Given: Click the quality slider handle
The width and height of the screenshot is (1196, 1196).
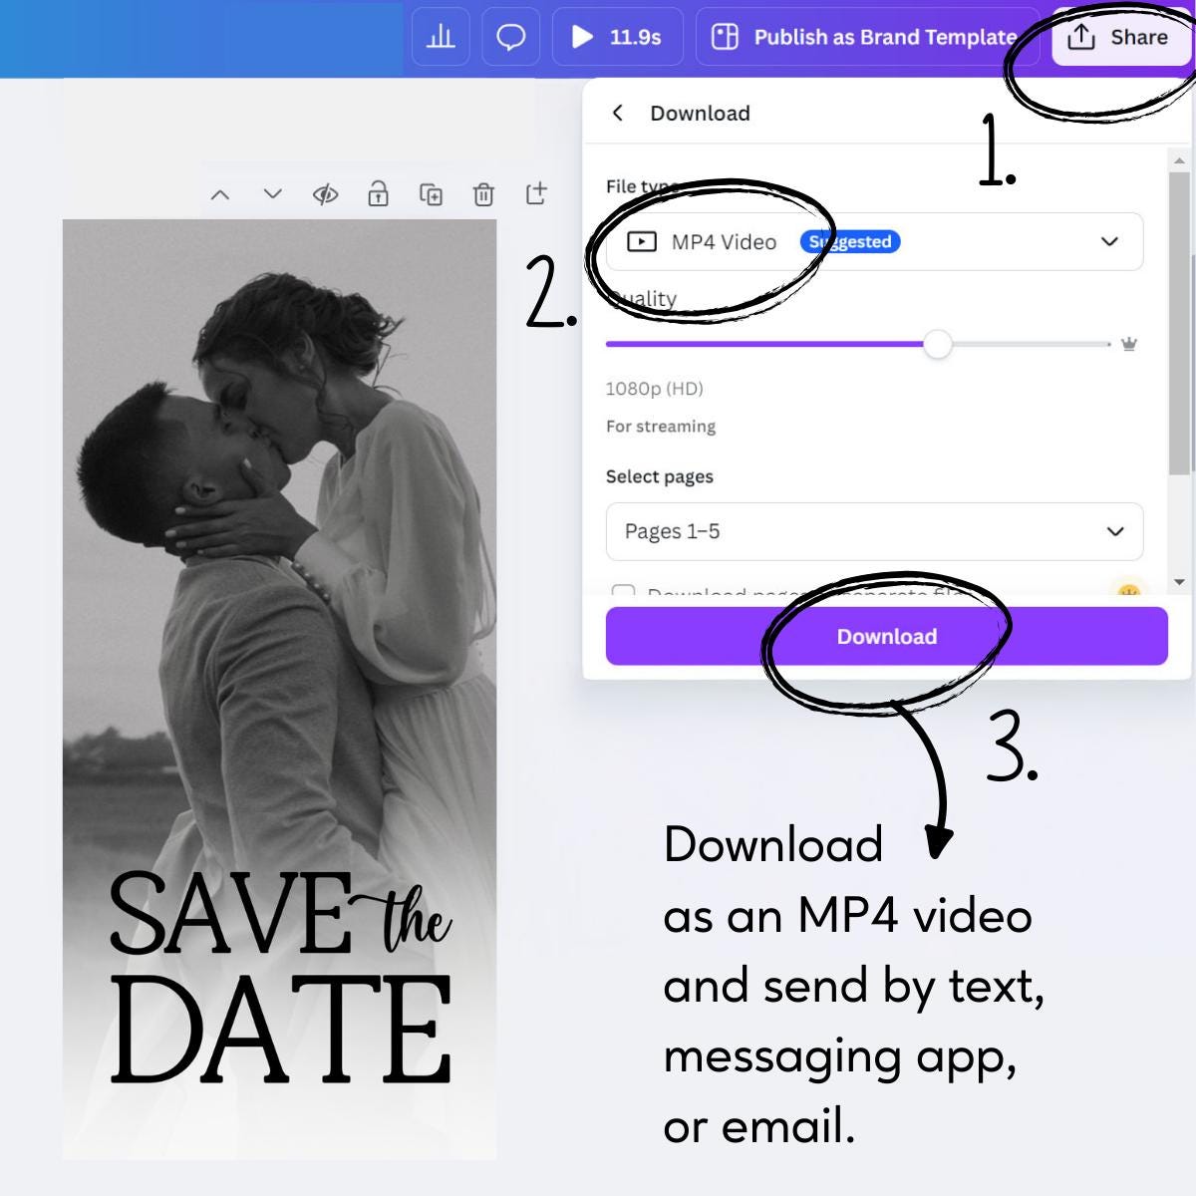Looking at the screenshot, I should pos(938,344).
